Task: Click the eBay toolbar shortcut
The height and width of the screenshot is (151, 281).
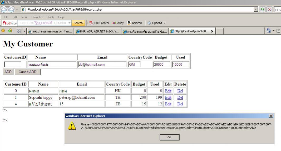Action: [x=118, y=23]
